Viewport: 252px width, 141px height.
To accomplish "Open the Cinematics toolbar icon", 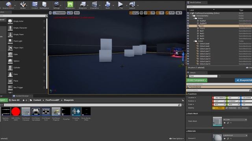I will coord(94,5).
